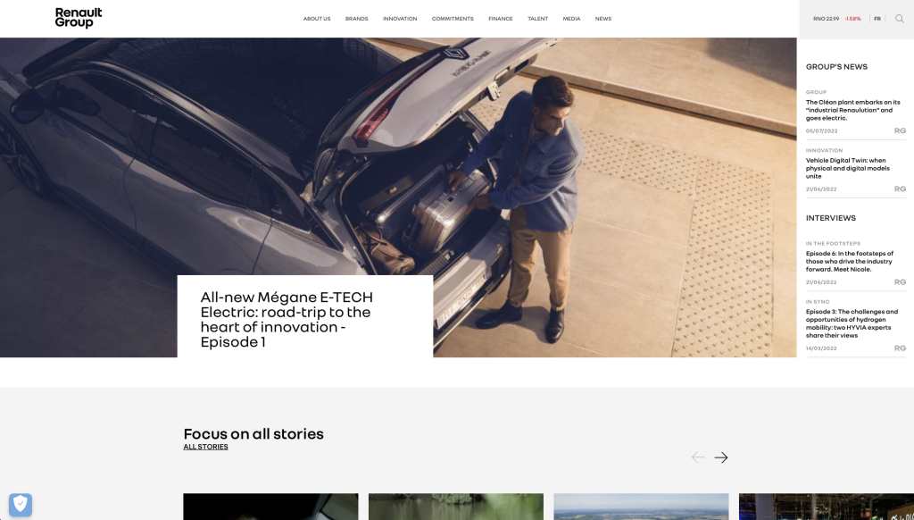
Task: Open the Media menu
Action: [x=571, y=19]
